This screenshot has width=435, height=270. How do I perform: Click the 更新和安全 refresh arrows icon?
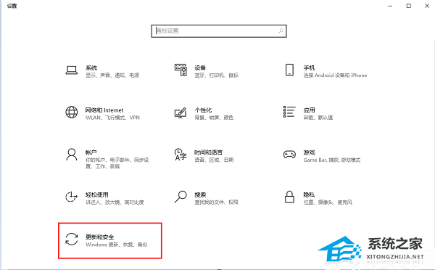[x=72, y=239]
